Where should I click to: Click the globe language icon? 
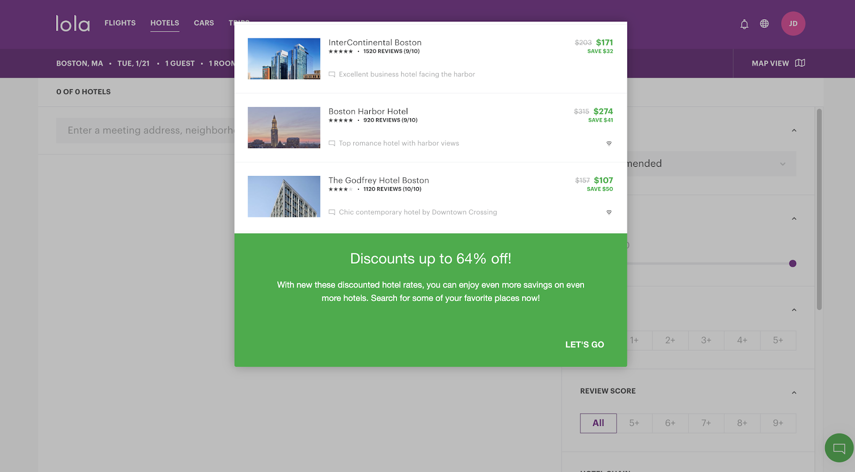[x=764, y=24]
